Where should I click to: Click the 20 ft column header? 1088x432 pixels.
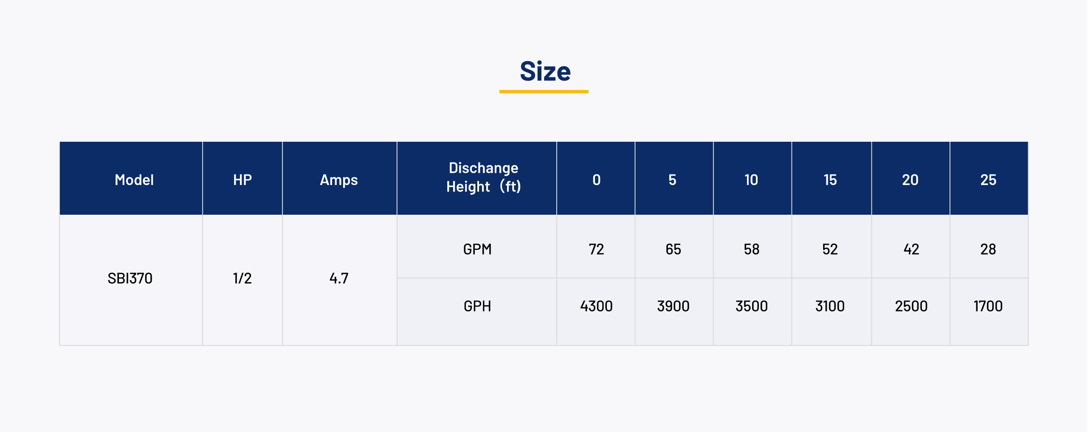(910, 180)
